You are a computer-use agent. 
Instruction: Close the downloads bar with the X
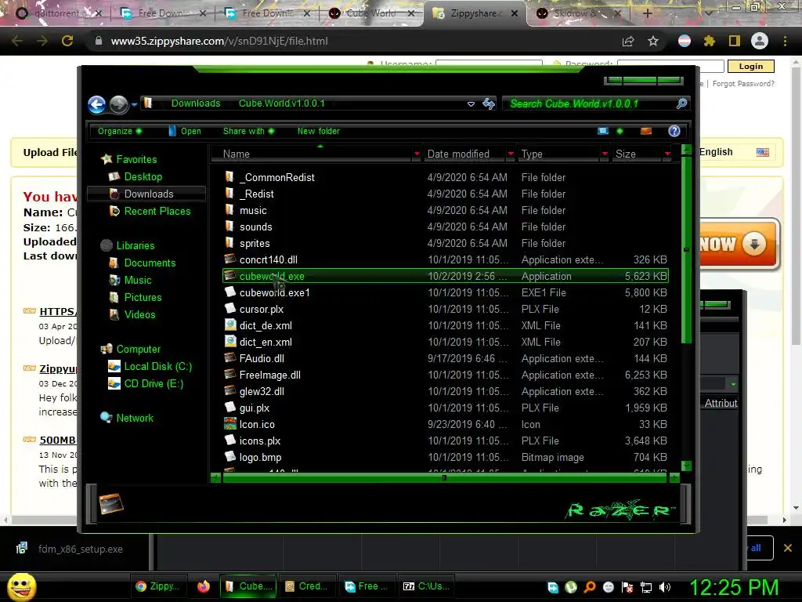point(788,548)
